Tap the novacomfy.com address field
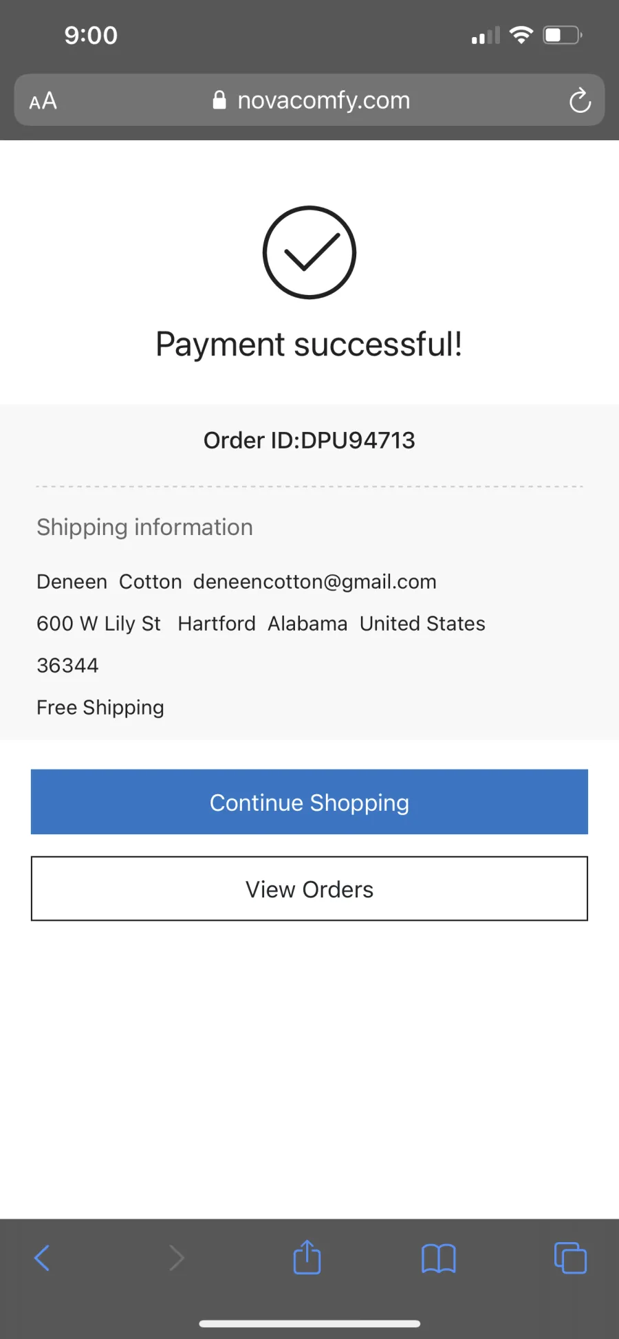Screen dimensions: 619x1339 309,100
